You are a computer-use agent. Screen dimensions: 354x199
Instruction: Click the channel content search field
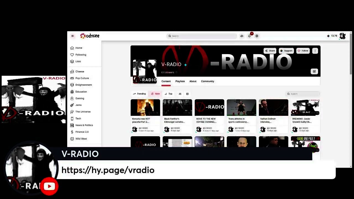click(303, 94)
